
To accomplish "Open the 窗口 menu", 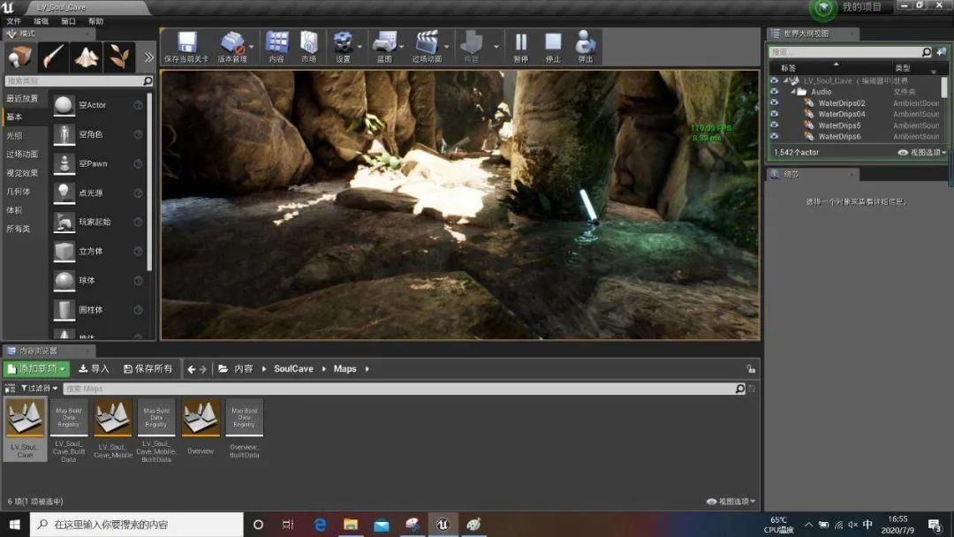I will tap(68, 21).
